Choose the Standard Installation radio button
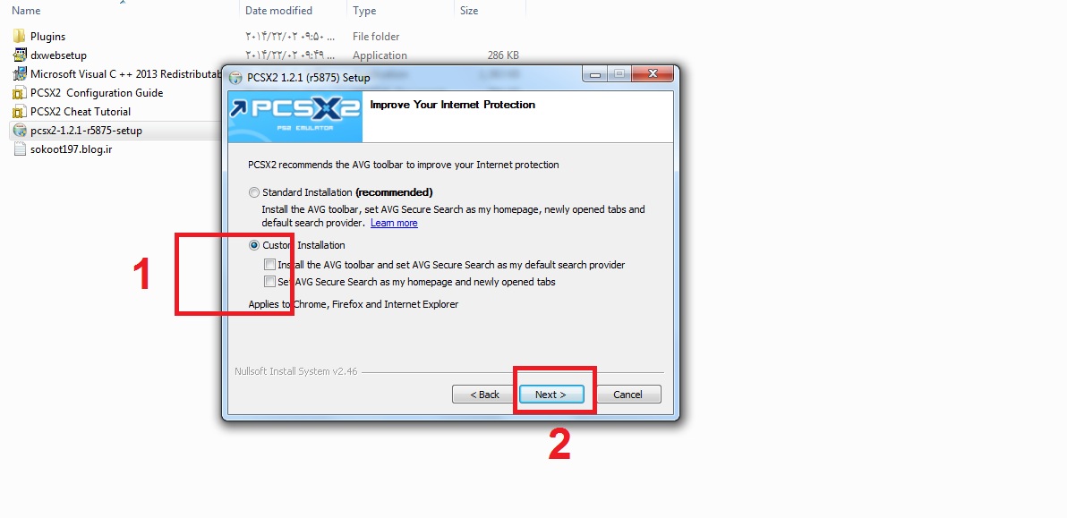The height and width of the screenshot is (518, 1067). pyautogui.click(x=254, y=192)
